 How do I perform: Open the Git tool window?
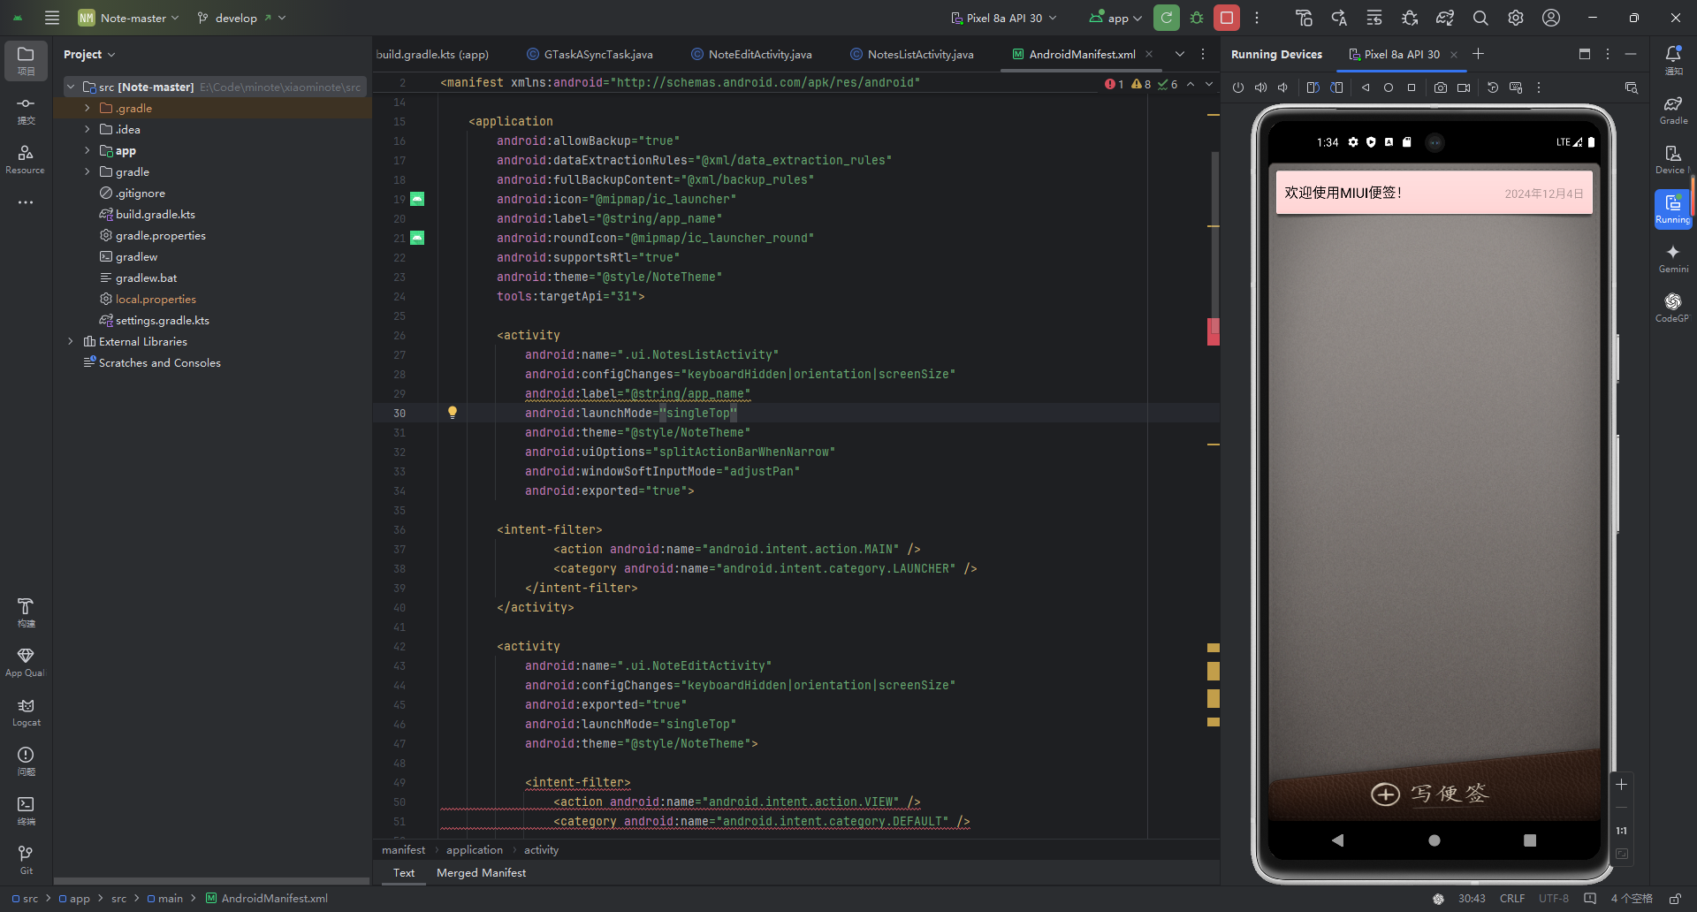(26, 859)
